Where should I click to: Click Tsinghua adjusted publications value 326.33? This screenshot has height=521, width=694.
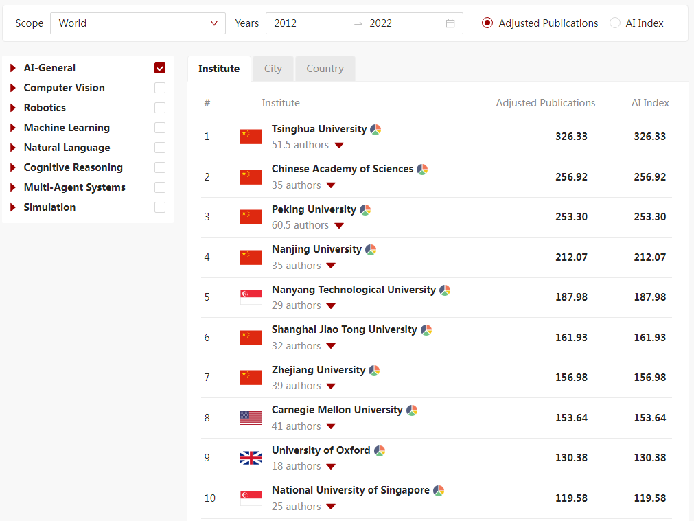point(571,137)
